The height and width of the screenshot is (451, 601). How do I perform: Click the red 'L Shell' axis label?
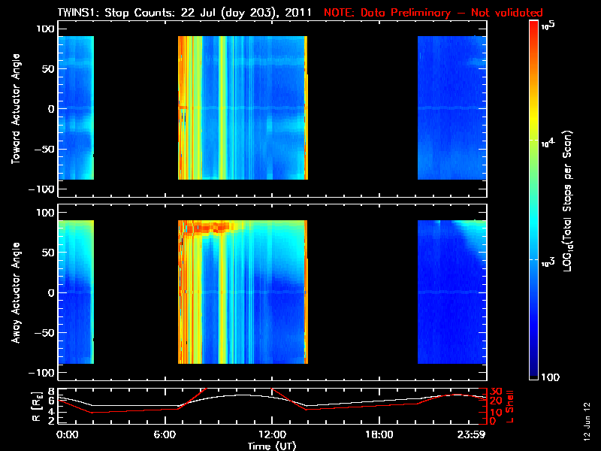click(x=509, y=406)
